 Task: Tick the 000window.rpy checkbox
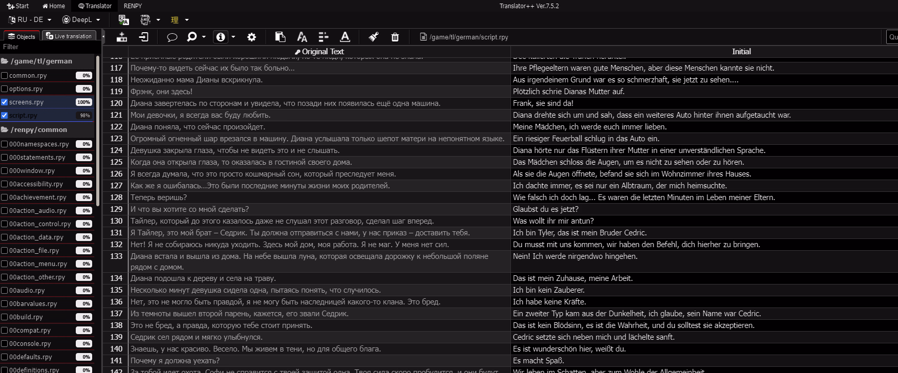click(x=5, y=170)
